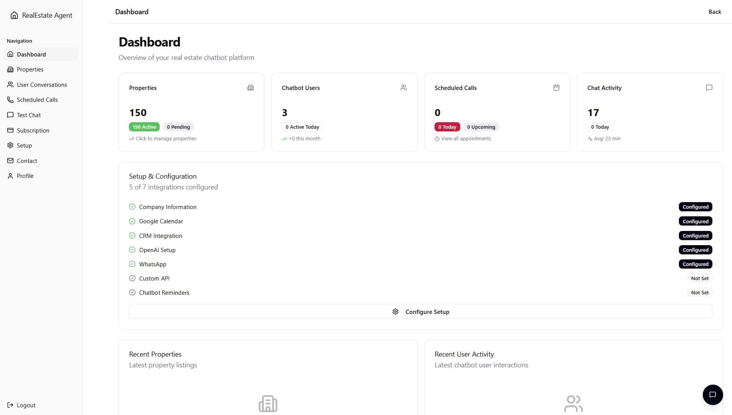Viewport: 732px width, 415px height.
Task: Click the large users icon in Recent User Activity
Action: 573,403
